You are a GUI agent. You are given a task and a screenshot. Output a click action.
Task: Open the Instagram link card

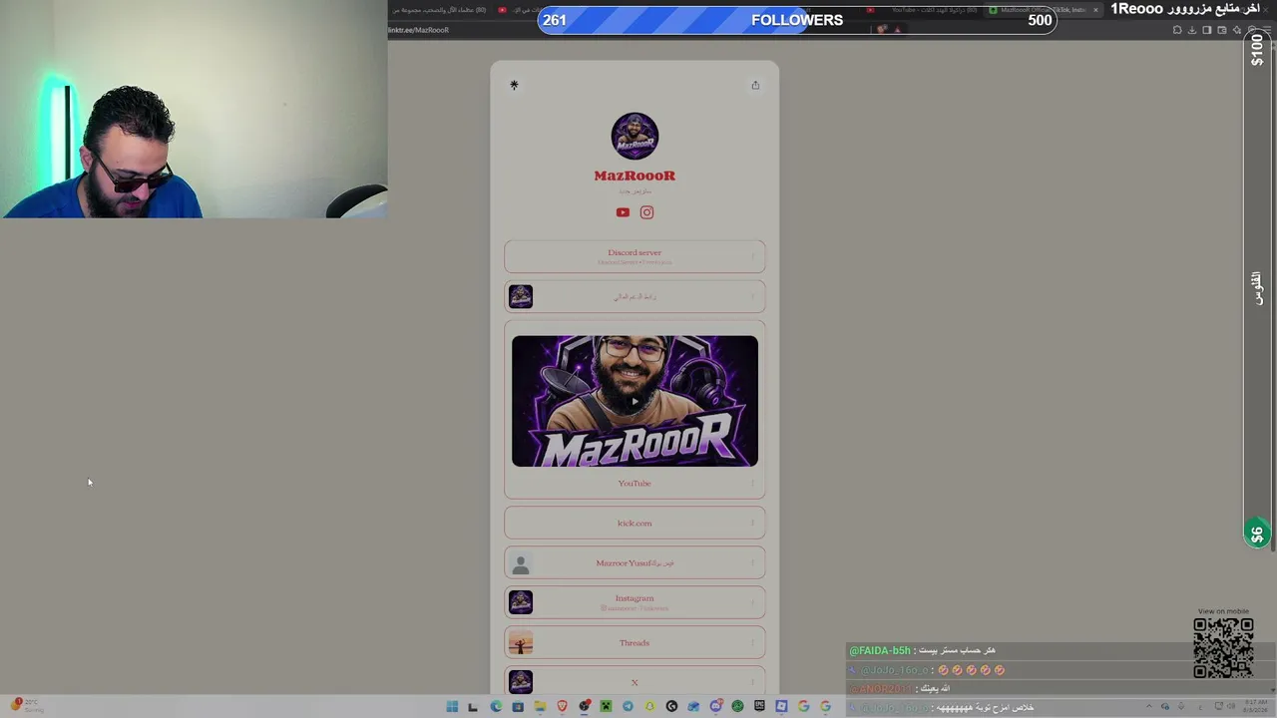(635, 602)
